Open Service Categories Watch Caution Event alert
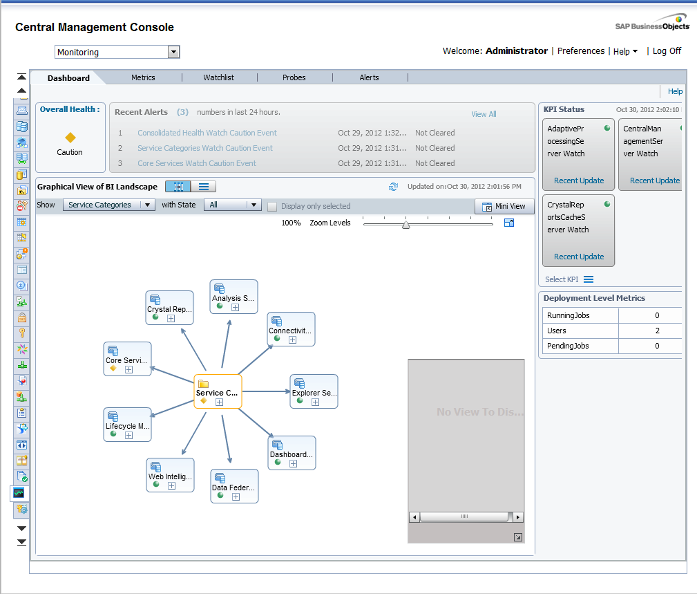 pyautogui.click(x=205, y=148)
